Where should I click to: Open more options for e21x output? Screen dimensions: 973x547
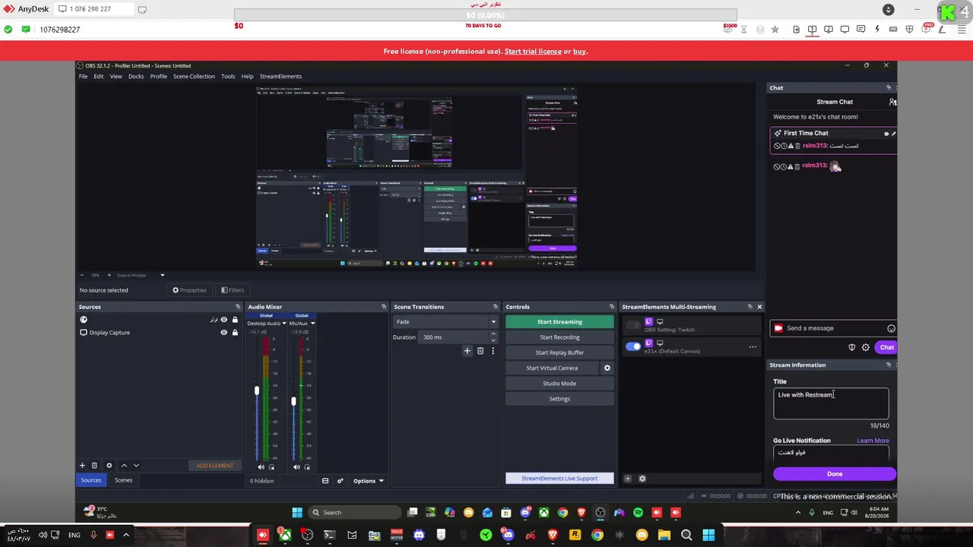click(x=753, y=347)
